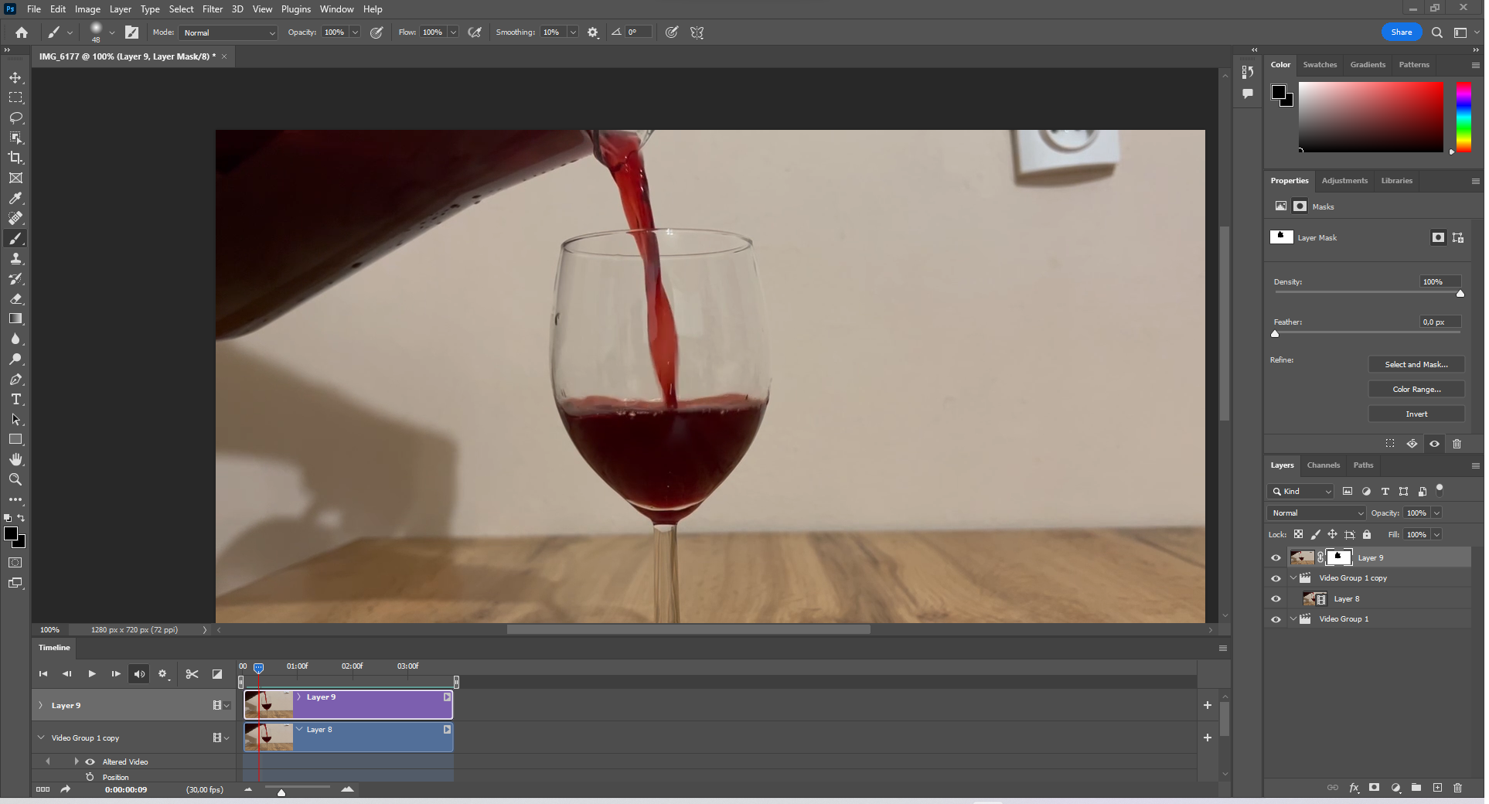Open the Window menu
The image size is (1489, 804).
(336, 9)
